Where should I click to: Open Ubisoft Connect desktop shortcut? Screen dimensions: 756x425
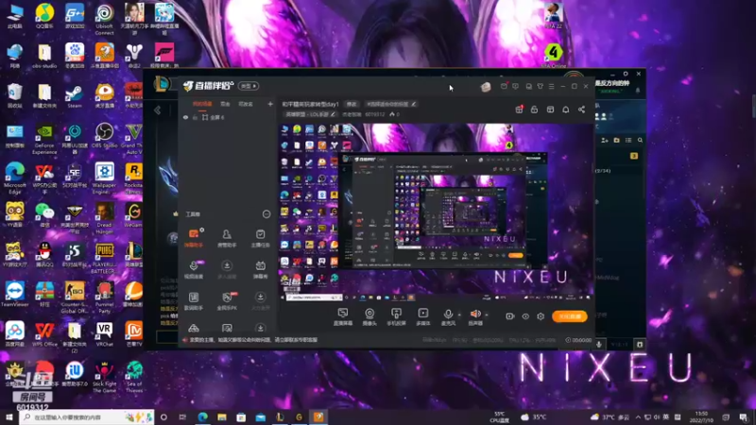coord(104,19)
